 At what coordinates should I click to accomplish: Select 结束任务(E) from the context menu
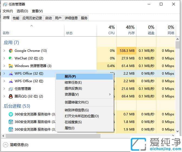pyautogui.click(x=73, y=83)
